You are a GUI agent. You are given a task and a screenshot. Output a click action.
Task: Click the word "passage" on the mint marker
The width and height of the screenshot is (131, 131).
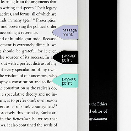69,79
